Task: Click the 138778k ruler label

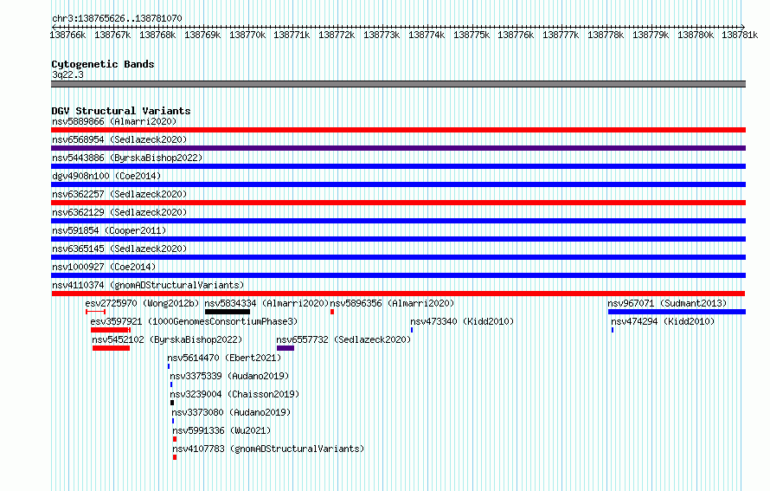Action: tap(606, 35)
